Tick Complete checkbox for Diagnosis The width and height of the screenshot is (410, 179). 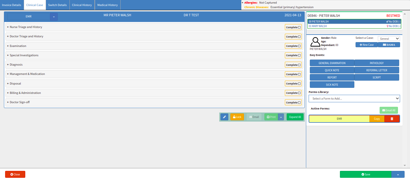coord(299,65)
